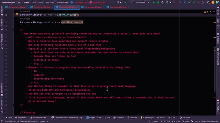Change the LF line separator

[161, 121]
